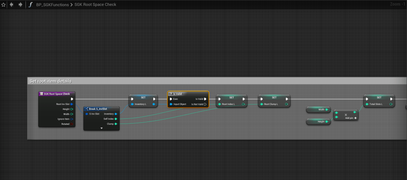The image size is (407, 180).
Task: Click the Ignore Item output pin
Action: click(72, 119)
